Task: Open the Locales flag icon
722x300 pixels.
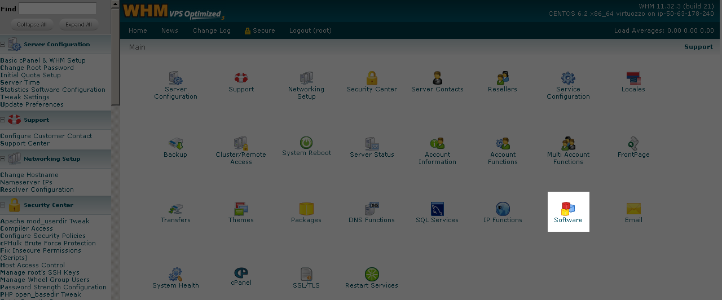Action: pos(633,78)
